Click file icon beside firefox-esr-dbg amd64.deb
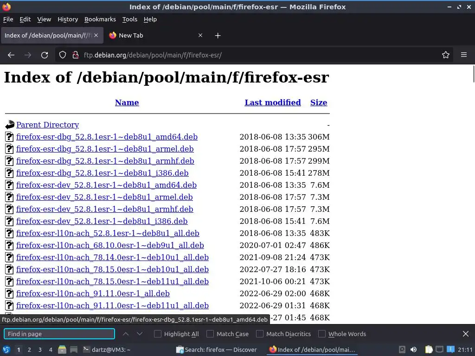 coord(9,137)
